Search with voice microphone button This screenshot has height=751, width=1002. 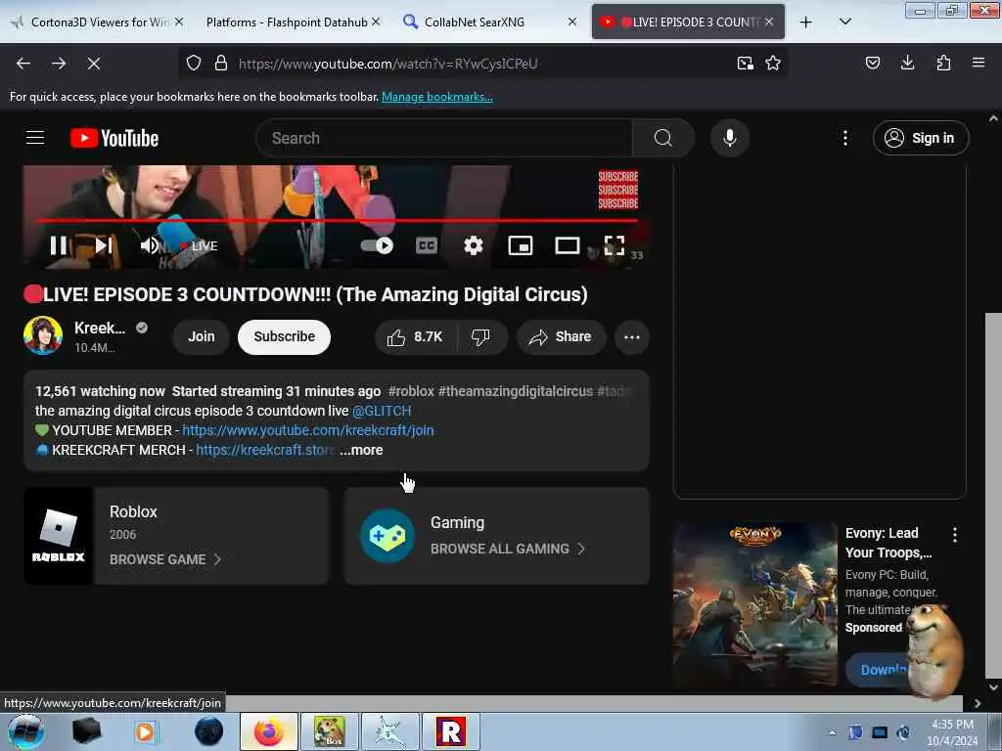[x=729, y=138]
